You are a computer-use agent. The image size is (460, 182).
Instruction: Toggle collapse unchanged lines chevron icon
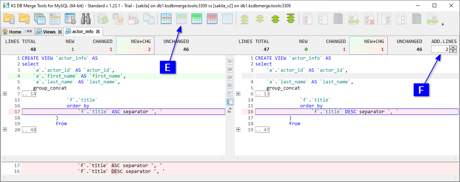(x=230, y=94)
